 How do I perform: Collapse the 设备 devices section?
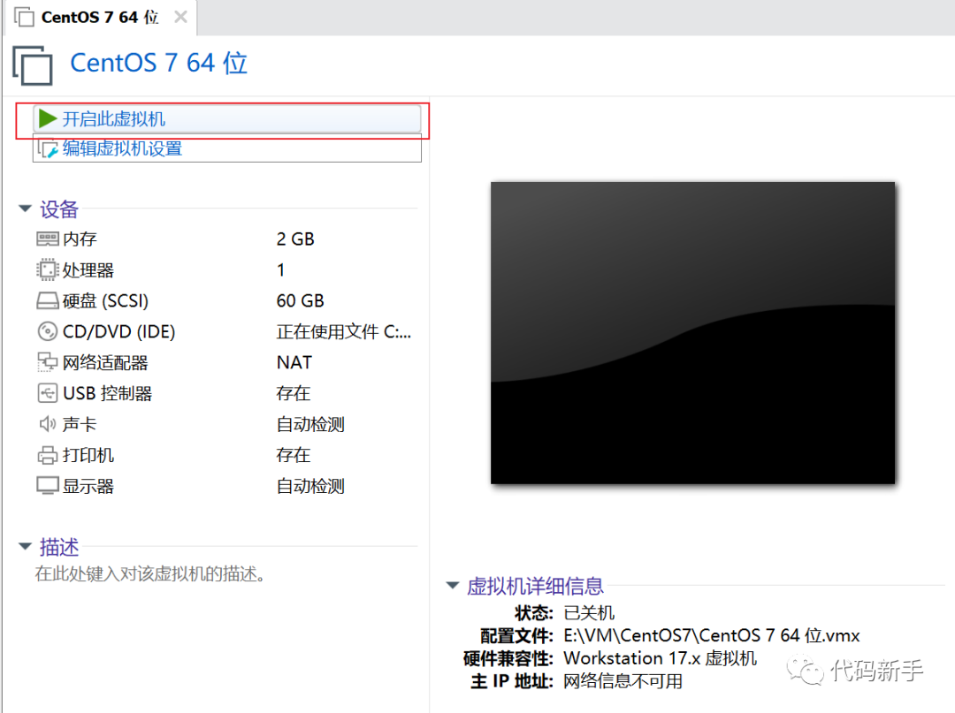click(x=25, y=209)
